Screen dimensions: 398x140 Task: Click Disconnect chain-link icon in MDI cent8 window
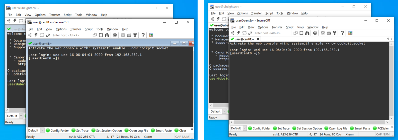point(48,35)
